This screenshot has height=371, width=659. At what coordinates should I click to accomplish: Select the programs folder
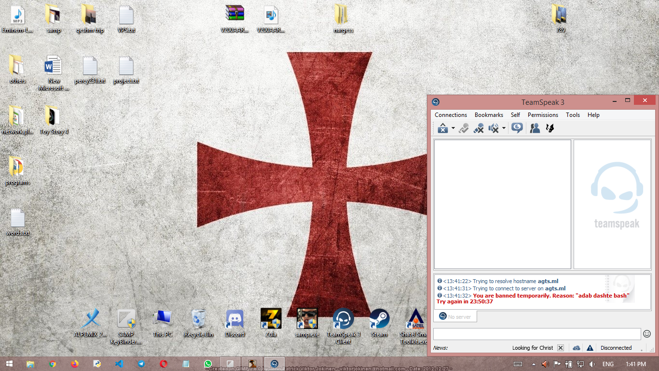pyautogui.click(x=18, y=171)
